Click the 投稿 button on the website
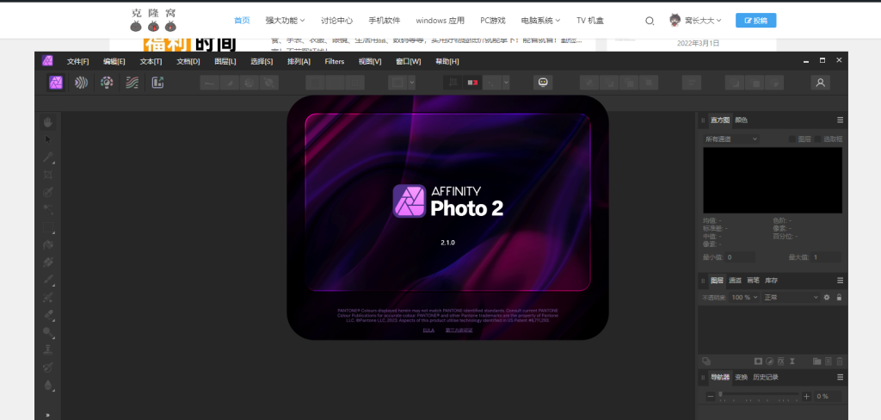881x420 pixels. click(x=755, y=21)
